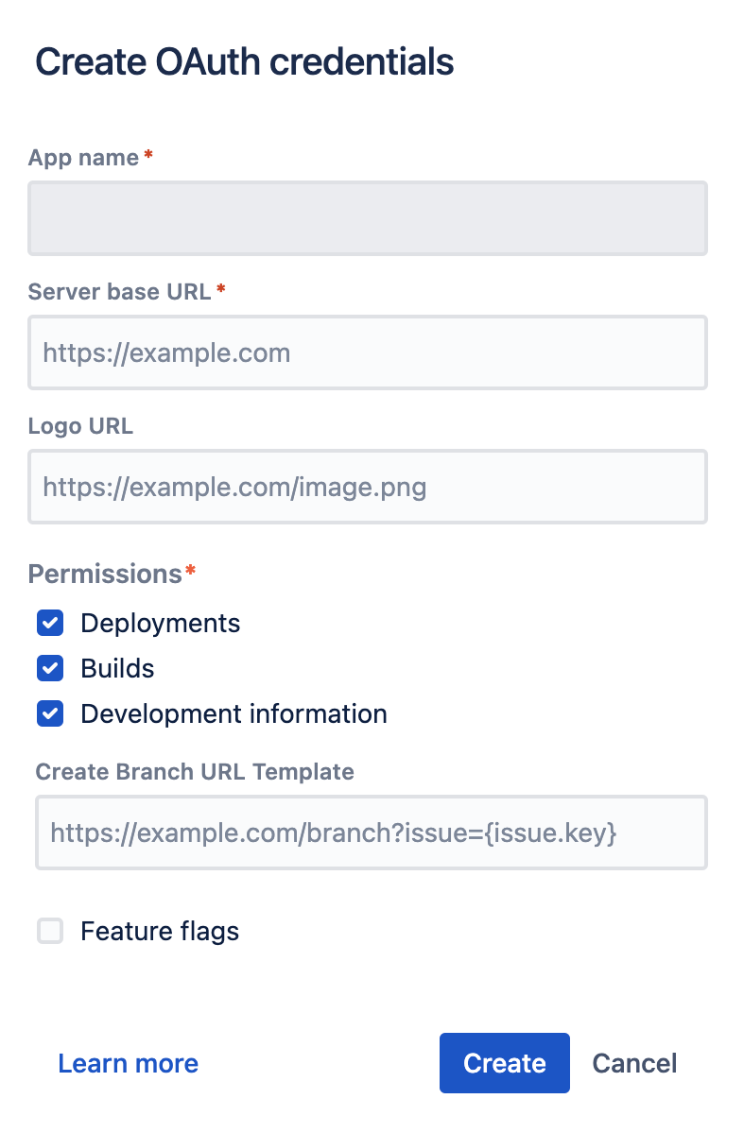This screenshot has width=744, height=1133.
Task: Click the Create OAuth credentials heading
Action: [x=245, y=62]
